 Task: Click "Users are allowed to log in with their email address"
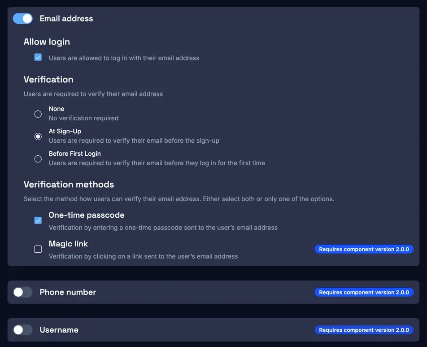coord(124,58)
